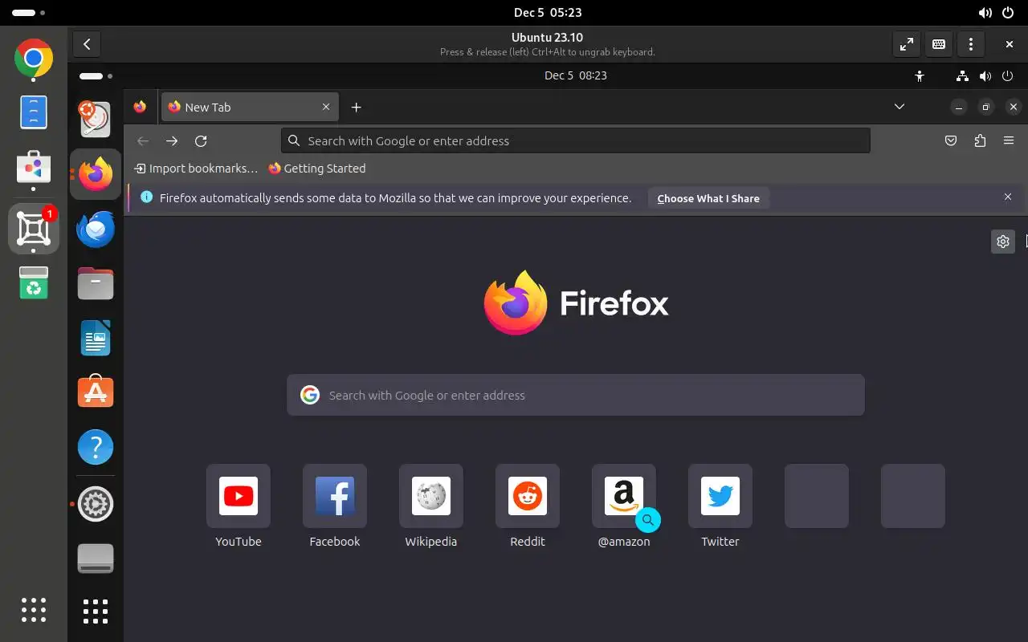Open guest clock Dec 5 08:23 menu
1028x642 pixels.
click(575, 75)
